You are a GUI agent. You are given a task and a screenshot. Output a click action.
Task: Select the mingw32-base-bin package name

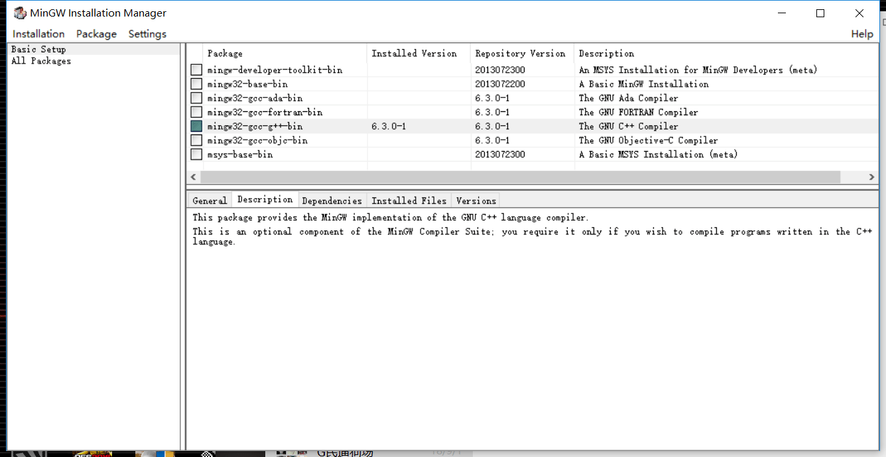[x=247, y=84]
